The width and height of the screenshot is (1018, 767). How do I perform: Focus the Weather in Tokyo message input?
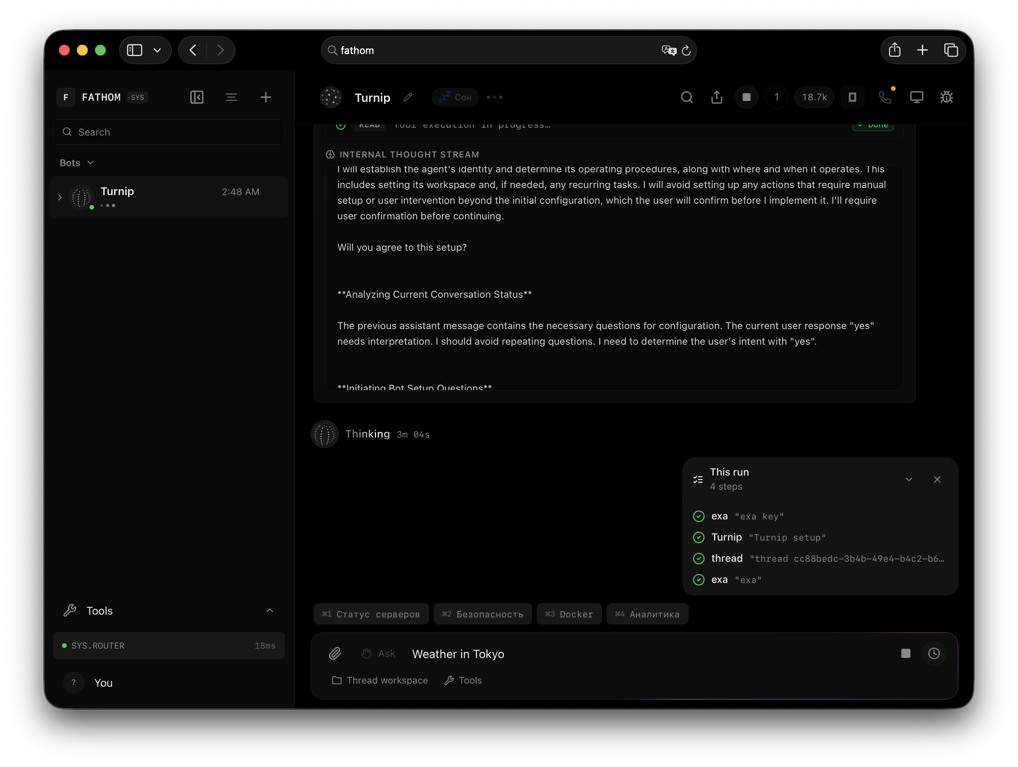[651, 654]
